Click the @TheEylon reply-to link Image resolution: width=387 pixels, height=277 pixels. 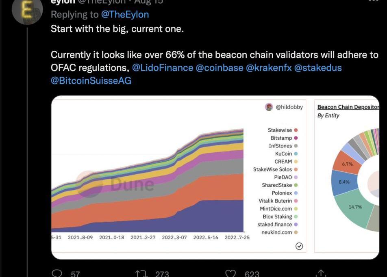pyautogui.click(x=125, y=15)
